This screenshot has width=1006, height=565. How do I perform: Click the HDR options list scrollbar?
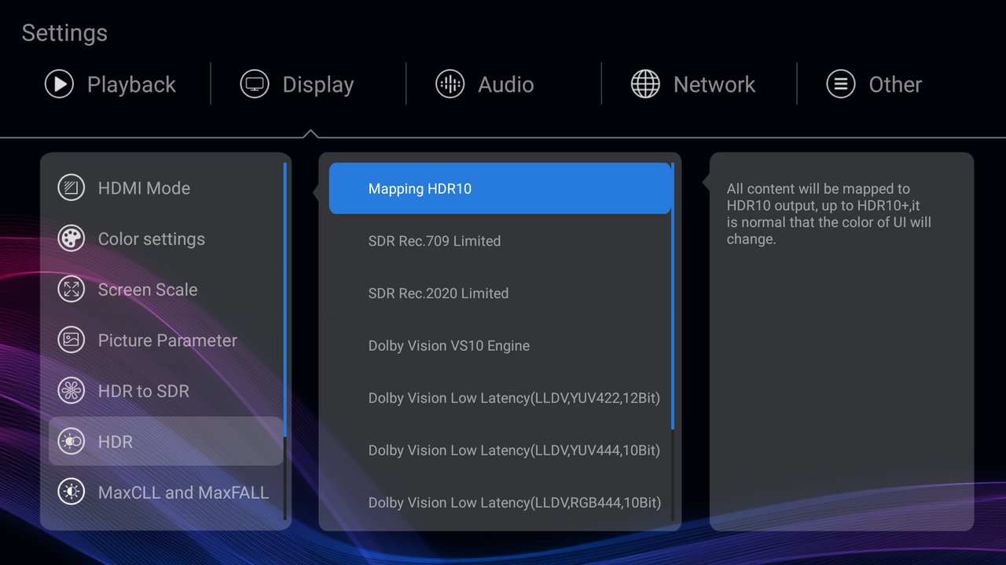[673, 341]
